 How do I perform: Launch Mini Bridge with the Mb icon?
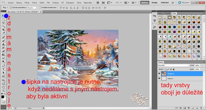click(103, 3)
